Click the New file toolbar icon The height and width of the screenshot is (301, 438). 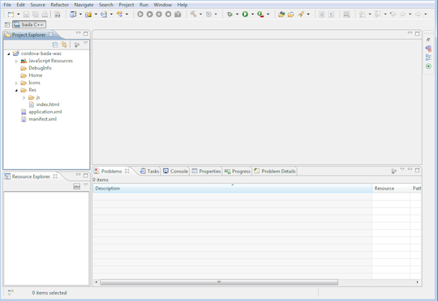coord(11,15)
